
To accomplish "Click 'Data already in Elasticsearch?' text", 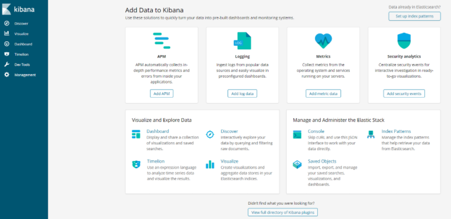I will [414, 7].
